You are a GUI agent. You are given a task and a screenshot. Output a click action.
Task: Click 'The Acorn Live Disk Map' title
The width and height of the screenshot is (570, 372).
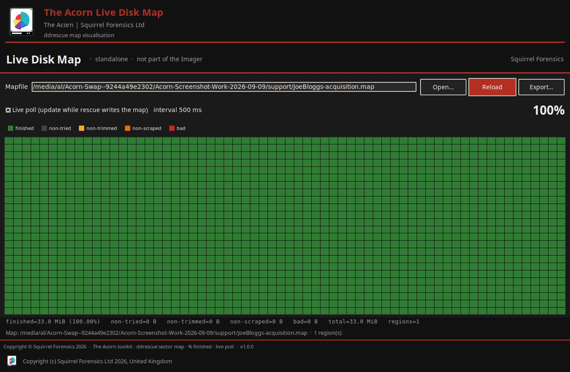pos(103,13)
